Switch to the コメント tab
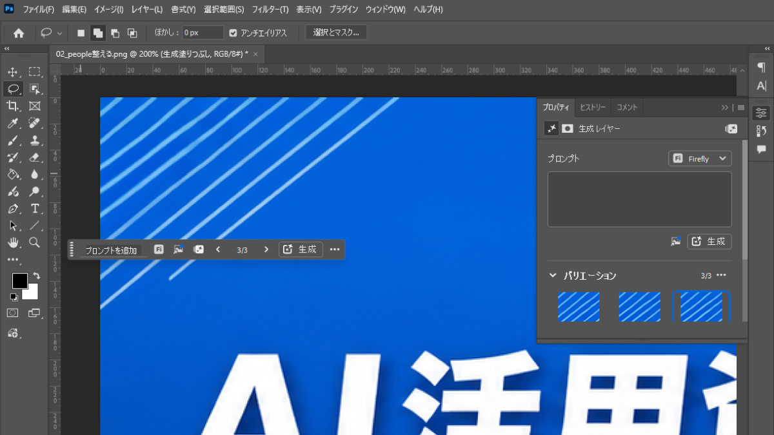 [x=627, y=108]
